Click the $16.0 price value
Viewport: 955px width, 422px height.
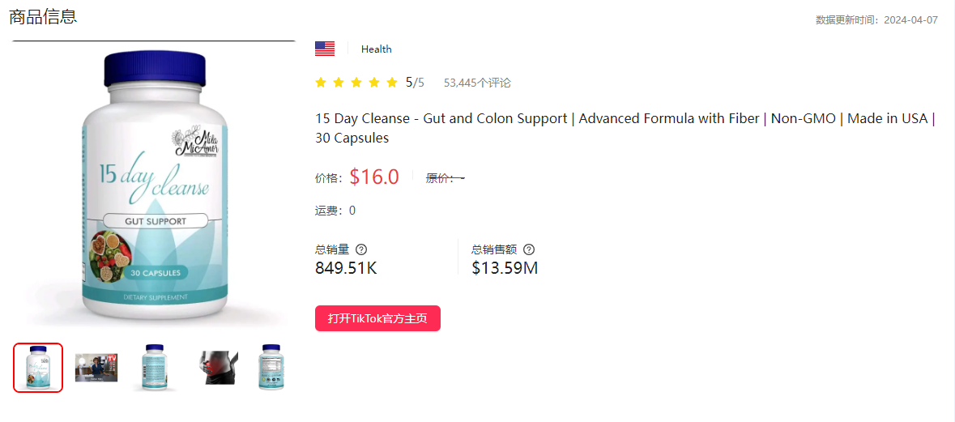[374, 177]
